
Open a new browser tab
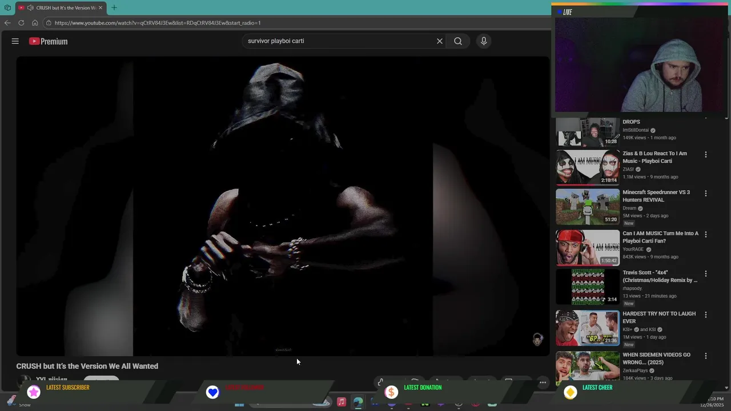pos(114,7)
